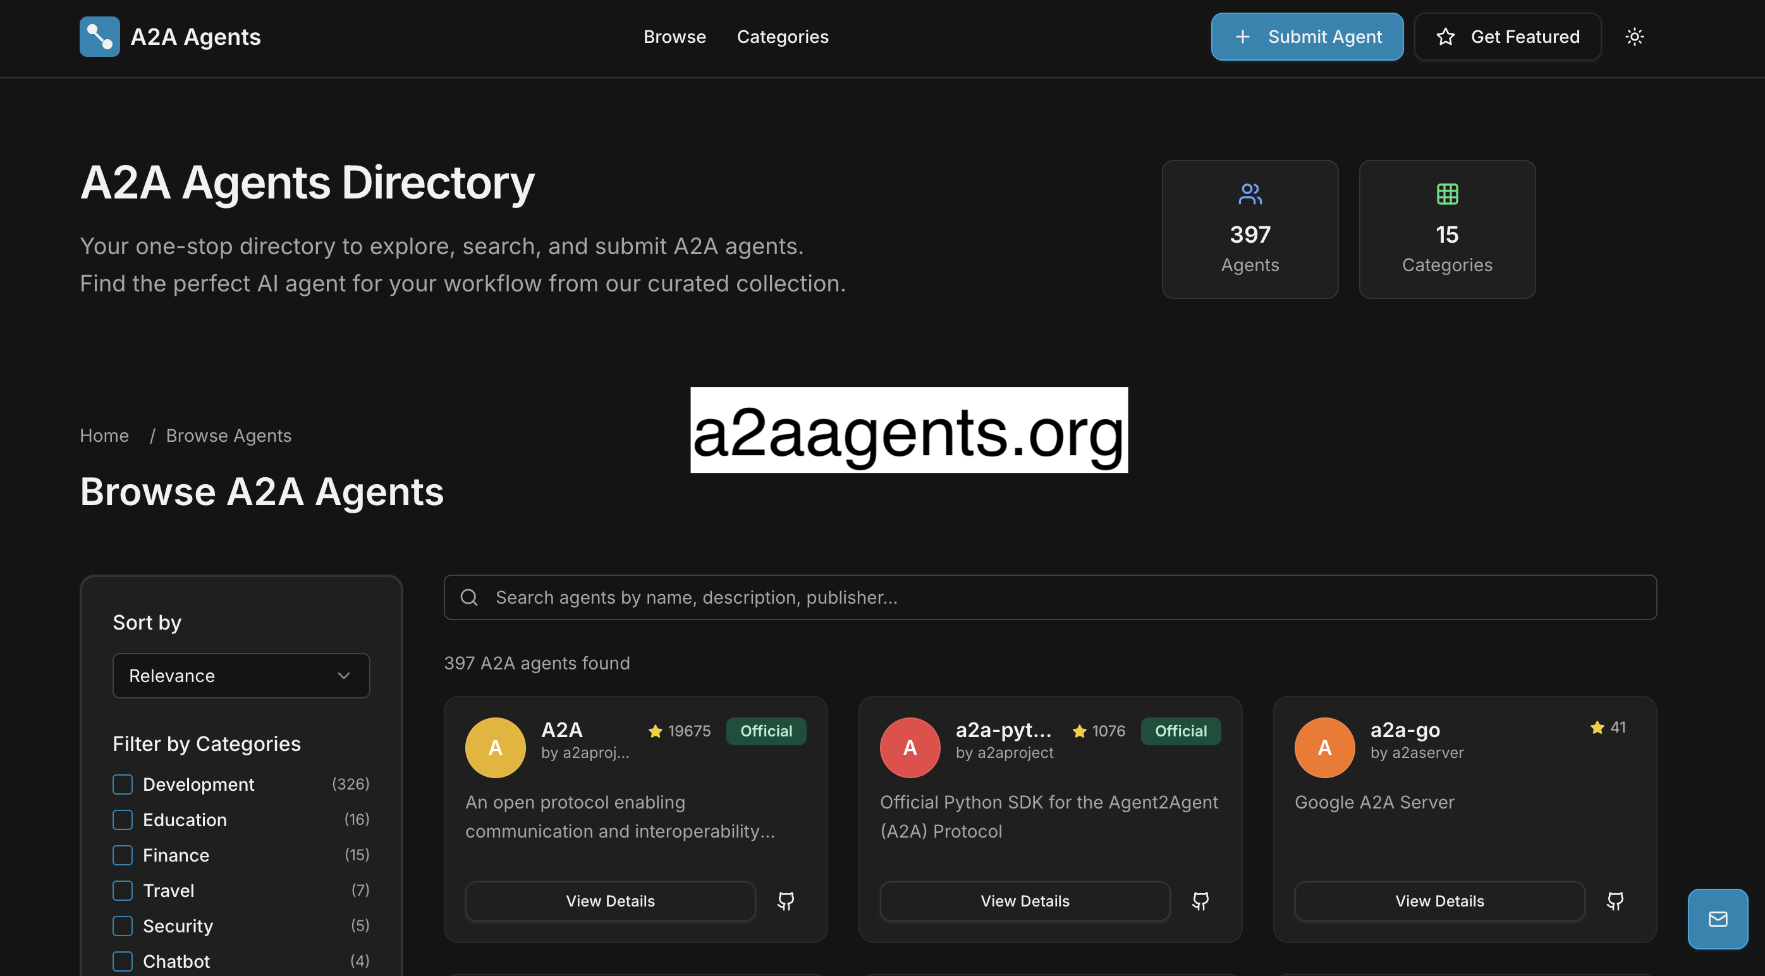1765x976 pixels.
Task: Navigate Home via the breadcrumb link
Action: pyautogui.click(x=104, y=435)
